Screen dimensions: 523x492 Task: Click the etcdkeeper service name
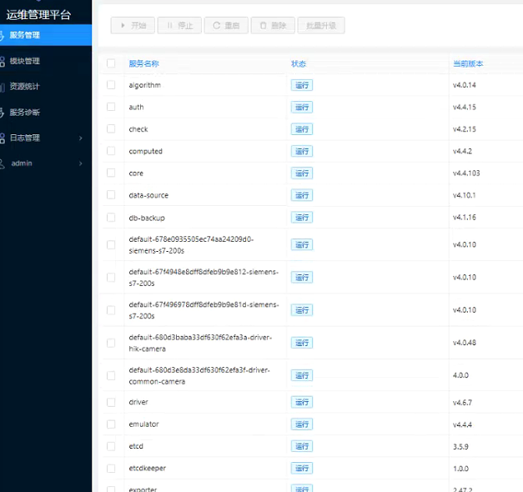[148, 469]
